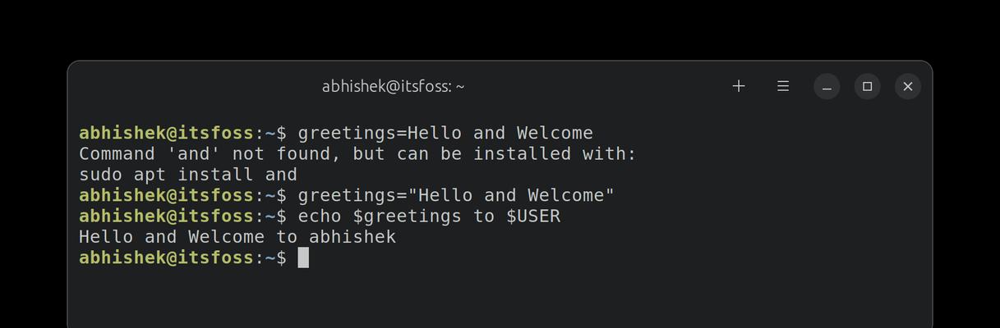Viewport: 1000px width, 328px height.
Task: Click the $greetings variable in echo line
Action: (x=408, y=216)
